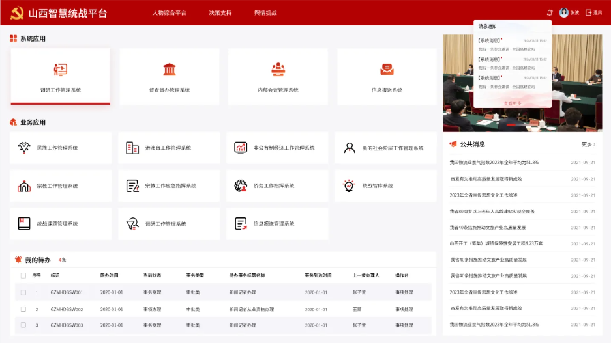
Task: Select the checkbox for row GZMHDBSW002
Action: [23, 309]
